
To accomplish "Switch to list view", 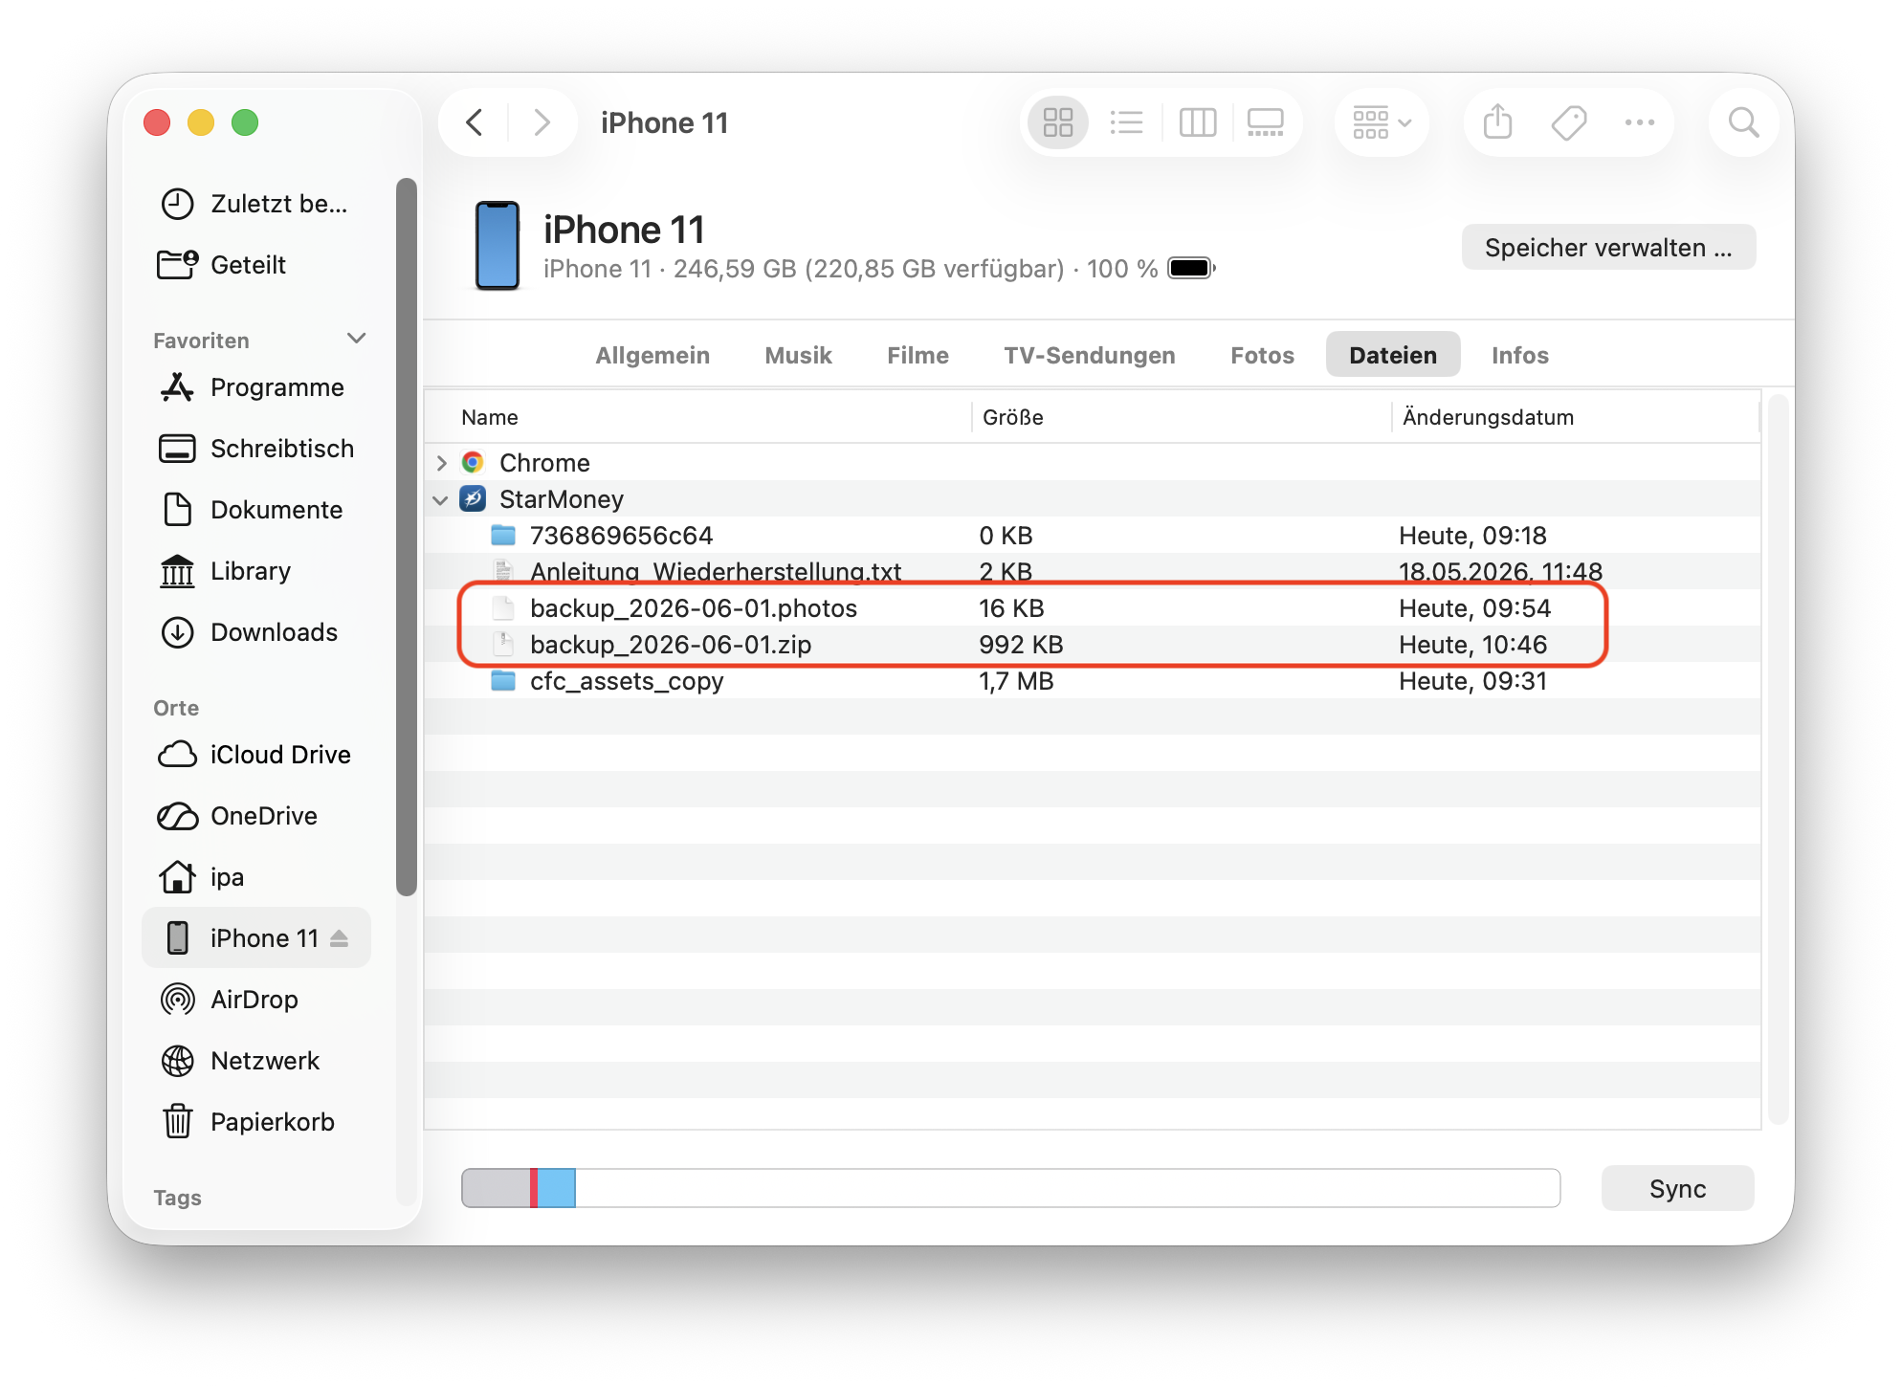I will 1127,122.
